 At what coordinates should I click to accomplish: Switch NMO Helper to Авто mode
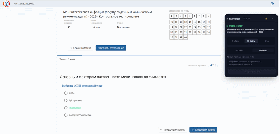click(x=235, y=41)
